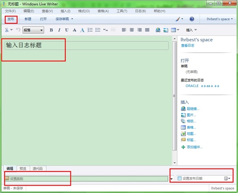The width and height of the screenshot is (238, 193).
Task: Click the sidebar 超链接... link
Action: pyautogui.click(x=193, y=109)
